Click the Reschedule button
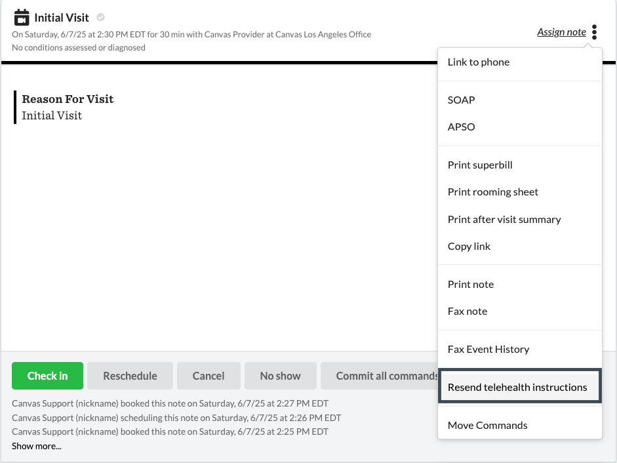This screenshot has height=463, width=617. pos(130,376)
